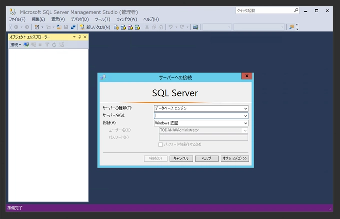Open the 編集(E) menu
The width and height of the screenshot is (340, 219).
tap(38, 19)
